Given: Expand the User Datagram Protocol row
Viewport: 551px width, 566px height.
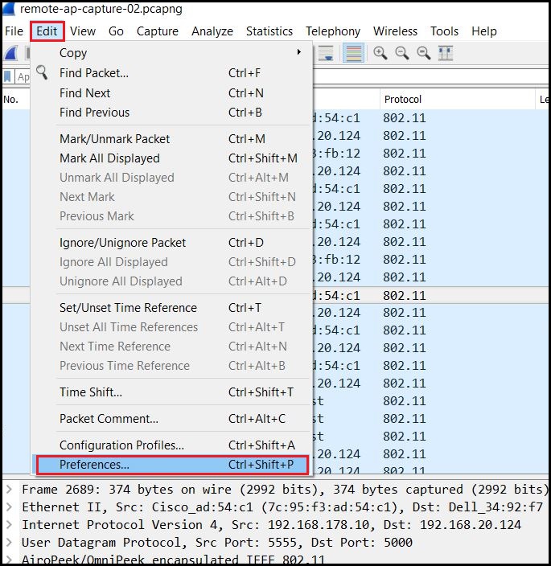Looking at the screenshot, I should (x=9, y=543).
